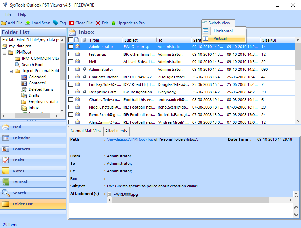Switch to the Attachments tab
Screen dimensions: 301x228
click(116, 131)
